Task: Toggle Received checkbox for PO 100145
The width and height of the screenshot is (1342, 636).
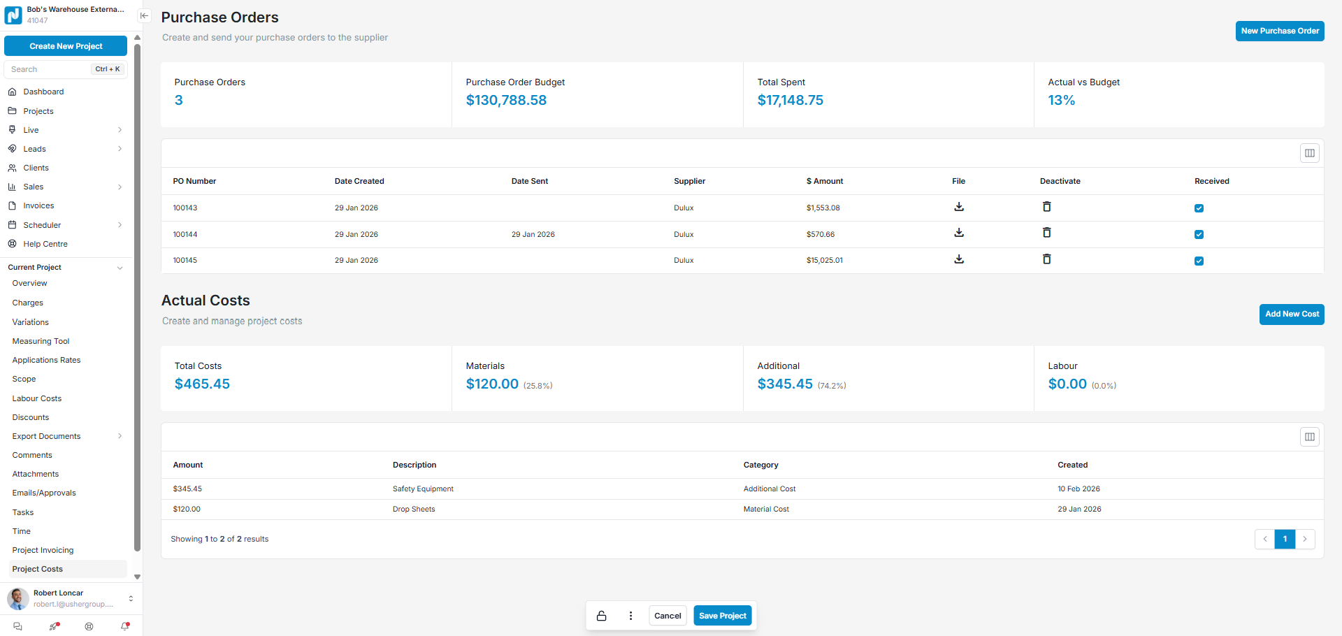Action: pos(1199,261)
